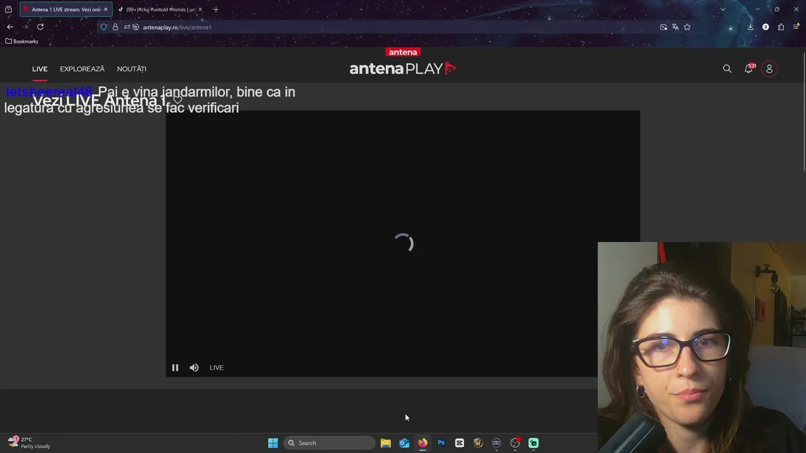Screen dimensions: 806x453
Task: Open the site search magnifier icon
Action: click(x=727, y=69)
